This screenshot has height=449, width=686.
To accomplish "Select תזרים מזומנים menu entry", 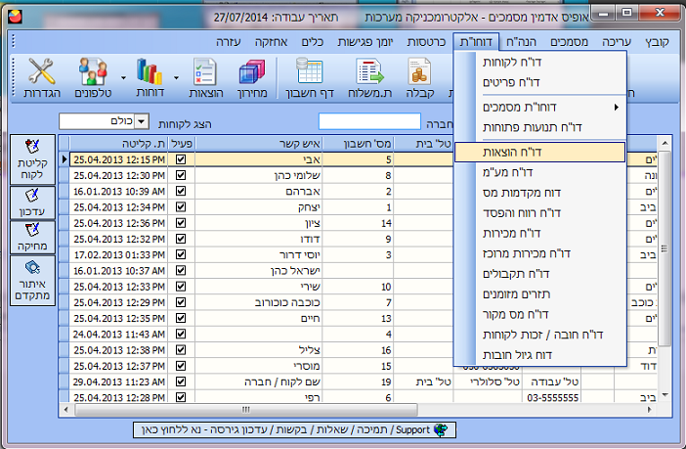I will coord(539,293).
